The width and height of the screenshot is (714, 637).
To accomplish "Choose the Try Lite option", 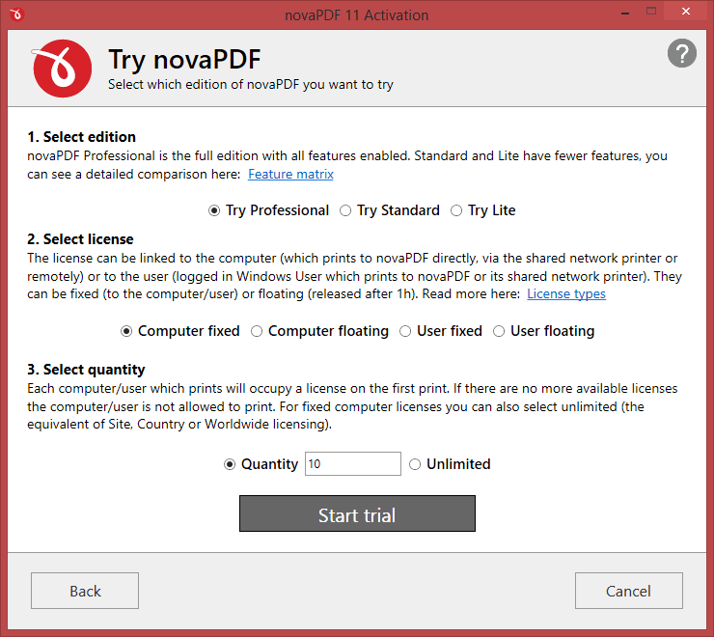I will point(483,210).
